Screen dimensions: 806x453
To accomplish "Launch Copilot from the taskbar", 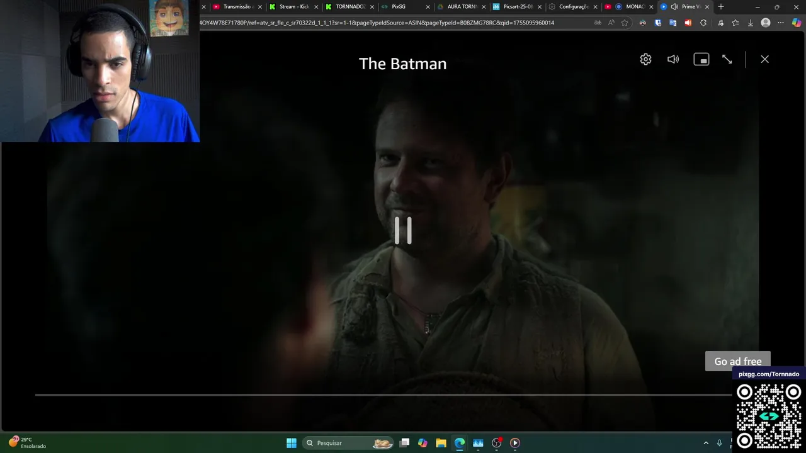I will [x=423, y=443].
